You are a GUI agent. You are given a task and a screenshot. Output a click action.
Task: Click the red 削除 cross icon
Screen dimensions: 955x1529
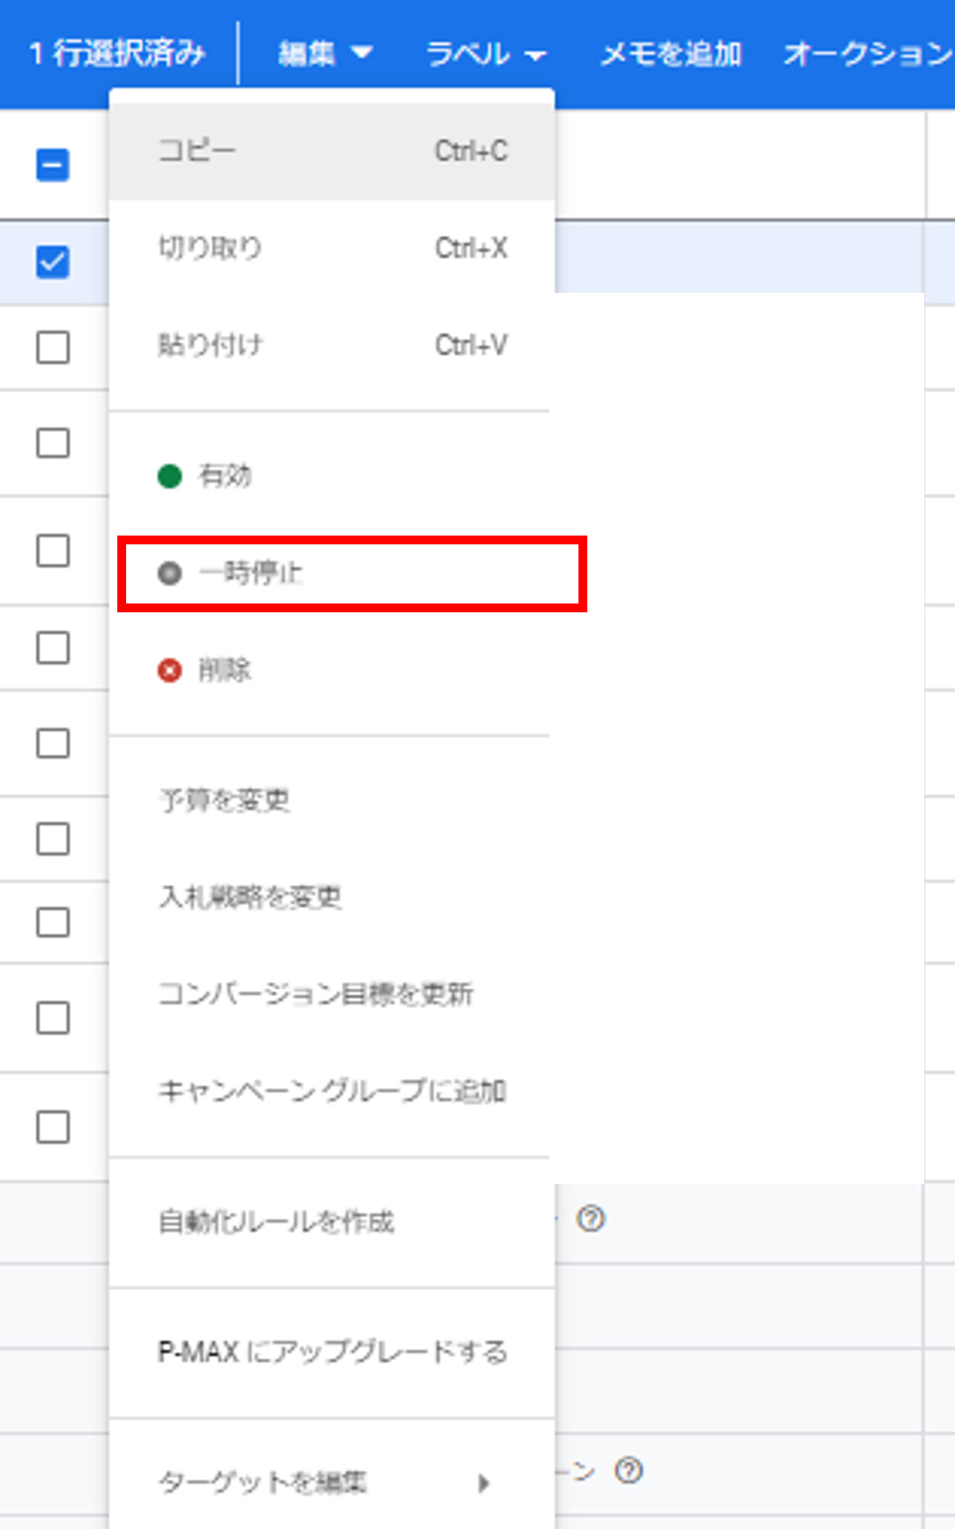[x=169, y=671]
